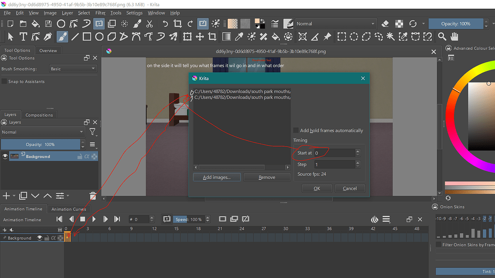Open the Onion Skins settings in the timeline
Screen dimensions: 495x278
375,219
